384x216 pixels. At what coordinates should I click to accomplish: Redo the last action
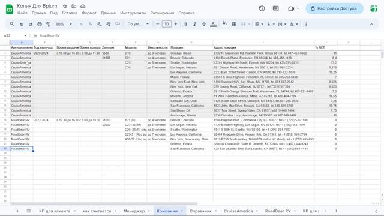click(31, 24)
